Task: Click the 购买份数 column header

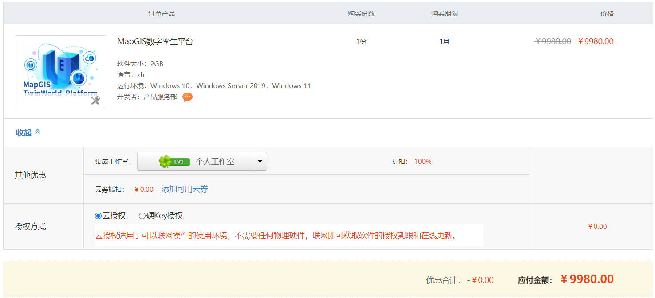Action: pyautogui.click(x=361, y=14)
